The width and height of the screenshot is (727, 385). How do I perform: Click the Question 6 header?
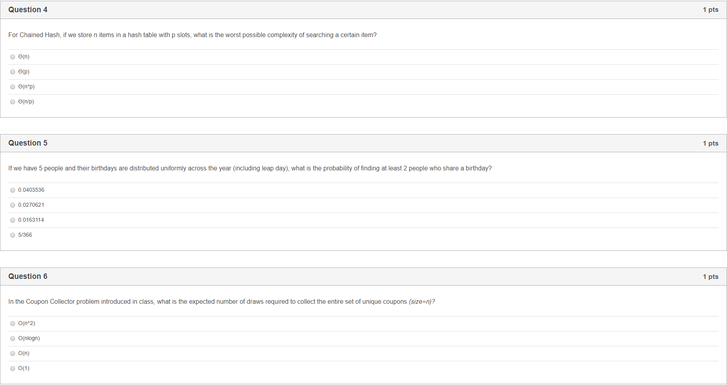pos(28,276)
